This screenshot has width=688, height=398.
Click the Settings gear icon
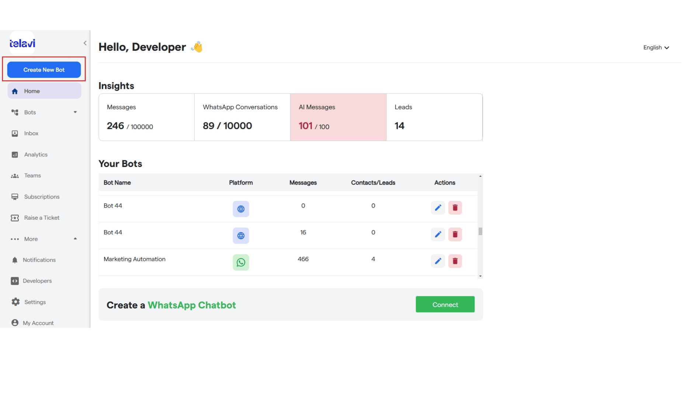15,302
